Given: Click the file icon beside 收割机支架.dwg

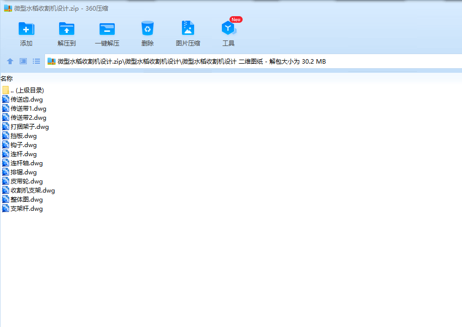Looking at the screenshot, I should 6,190.
